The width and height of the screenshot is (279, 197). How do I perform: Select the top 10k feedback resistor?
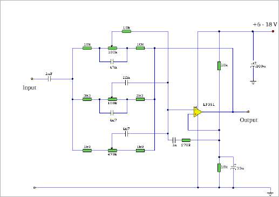pyautogui.click(x=126, y=31)
